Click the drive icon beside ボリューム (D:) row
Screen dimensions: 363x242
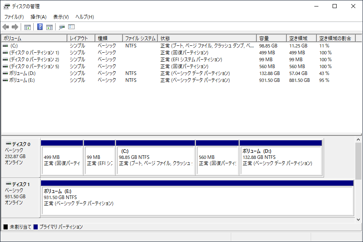click(x=5, y=73)
